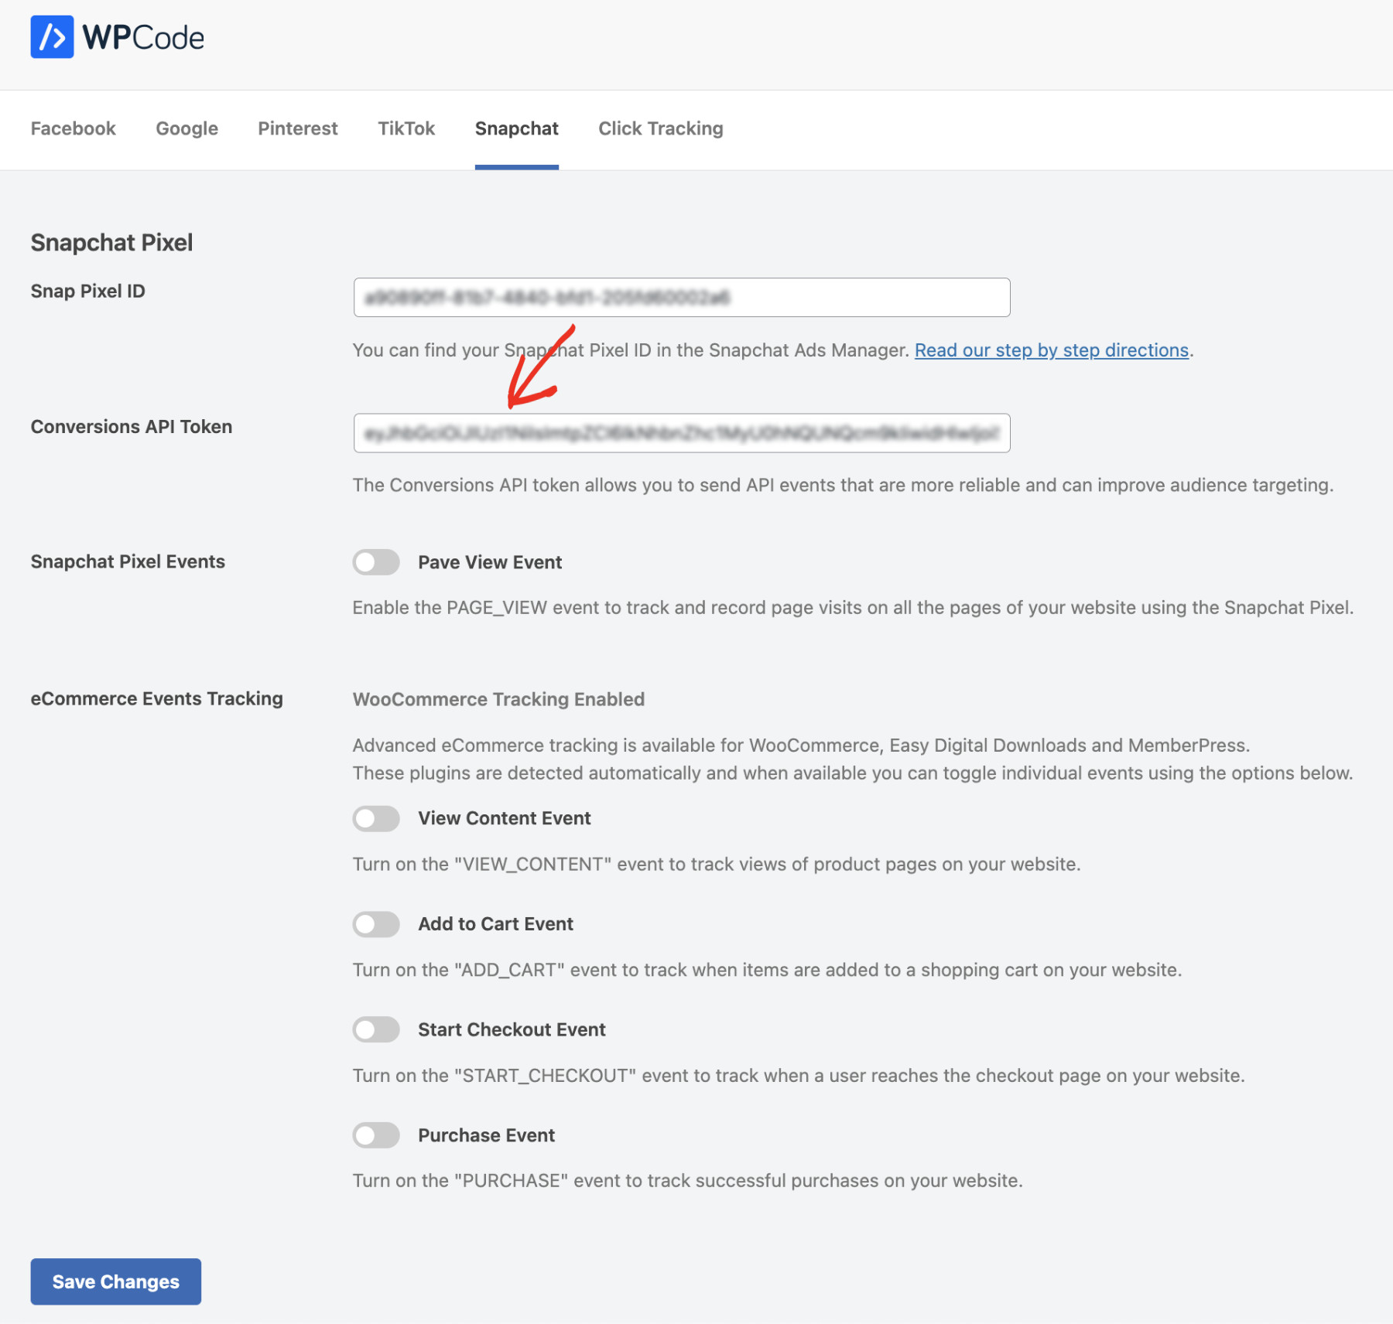Screen dimensions: 1393x1324
Task: Open the Click Tracking tab
Action: pyautogui.click(x=661, y=128)
